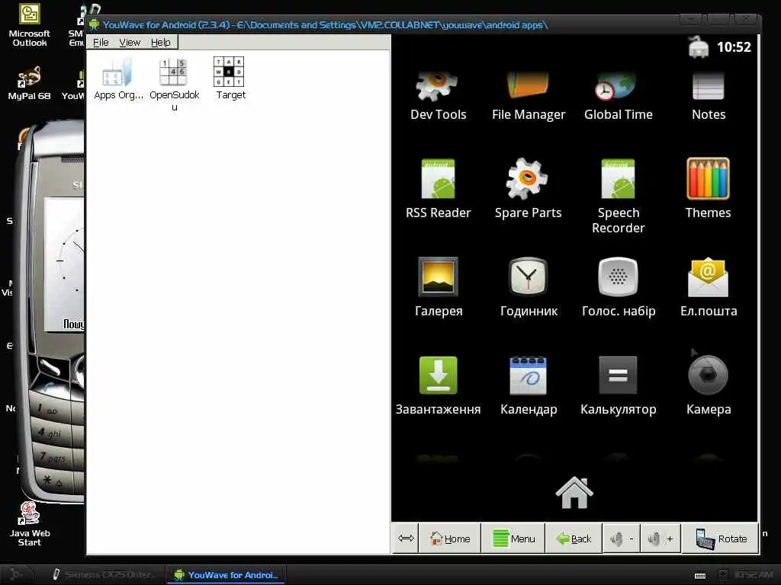Open the Help menu
This screenshot has width=781, height=585.
point(160,43)
